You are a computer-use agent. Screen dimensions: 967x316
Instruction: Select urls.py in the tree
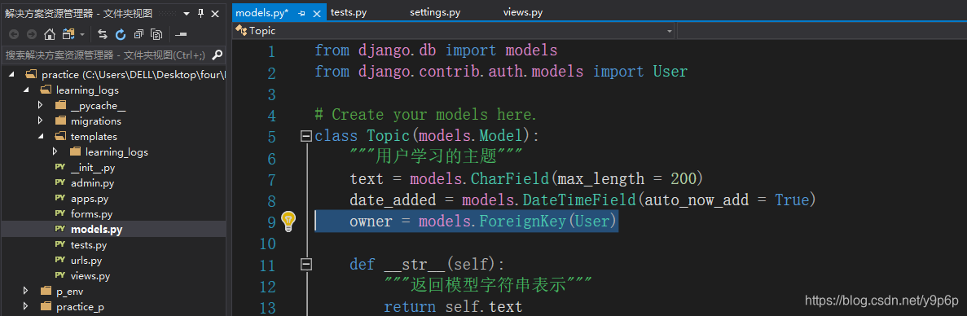[x=86, y=260]
